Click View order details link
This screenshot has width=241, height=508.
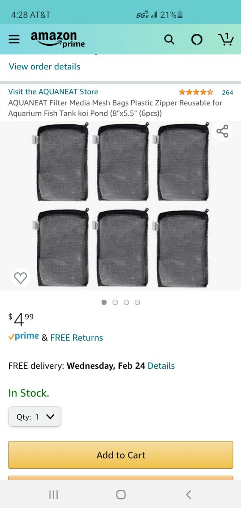pyautogui.click(x=44, y=66)
